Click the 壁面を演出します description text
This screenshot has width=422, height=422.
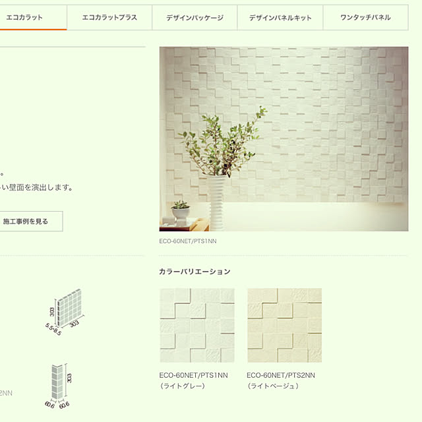click(36, 187)
